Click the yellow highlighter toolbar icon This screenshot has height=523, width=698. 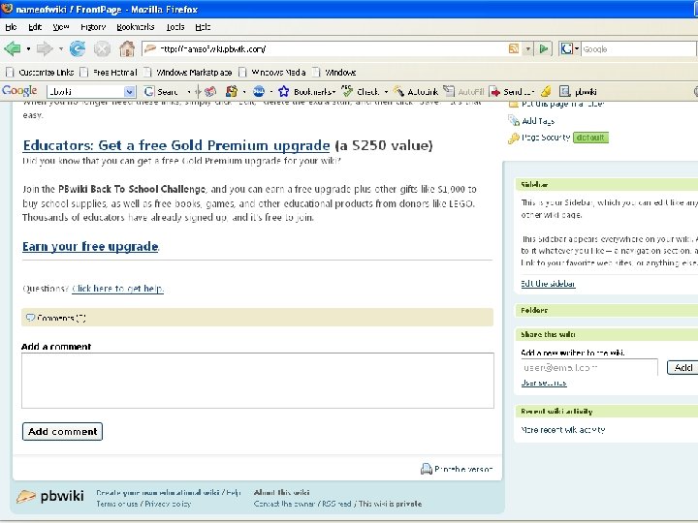click(546, 92)
